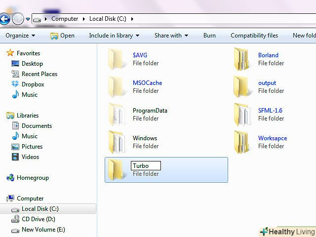Select the MSOCache folder icon

point(117,87)
